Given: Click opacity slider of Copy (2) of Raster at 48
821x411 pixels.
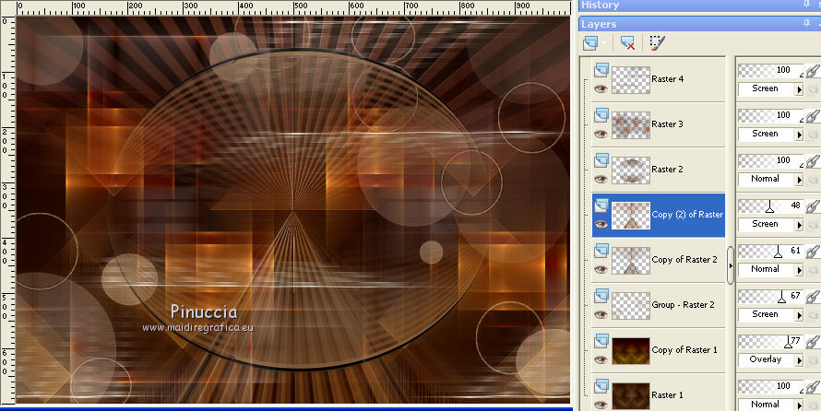Looking at the screenshot, I should click(x=771, y=206).
